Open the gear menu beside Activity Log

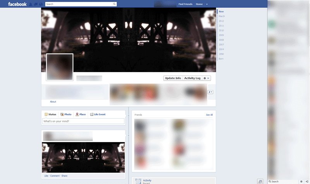coord(207,78)
